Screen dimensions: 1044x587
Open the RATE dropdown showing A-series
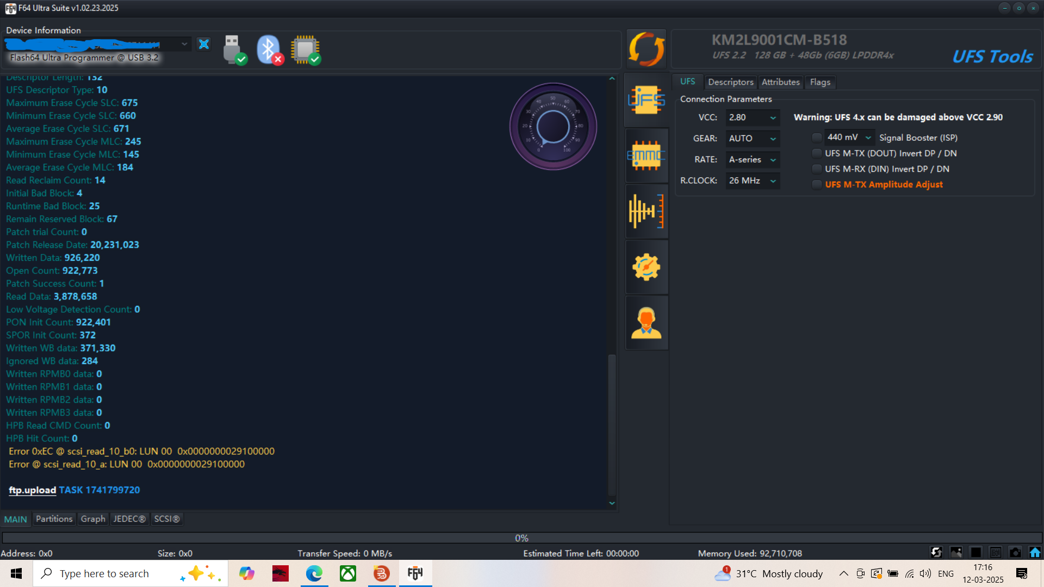coord(753,160)
